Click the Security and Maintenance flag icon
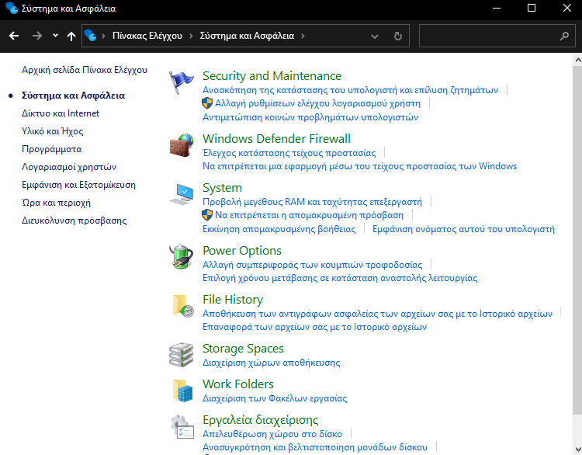 click(181, 82)
